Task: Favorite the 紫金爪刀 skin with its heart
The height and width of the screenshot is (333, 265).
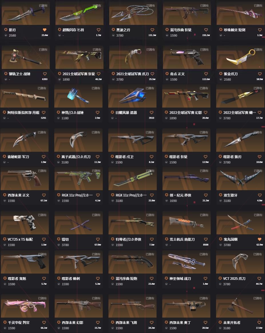Action: pos(260,74)
